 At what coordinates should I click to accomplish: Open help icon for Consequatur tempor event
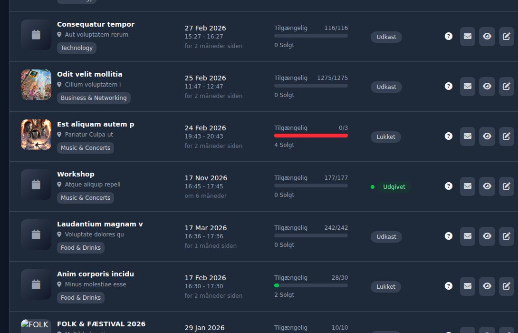point(448,36)
